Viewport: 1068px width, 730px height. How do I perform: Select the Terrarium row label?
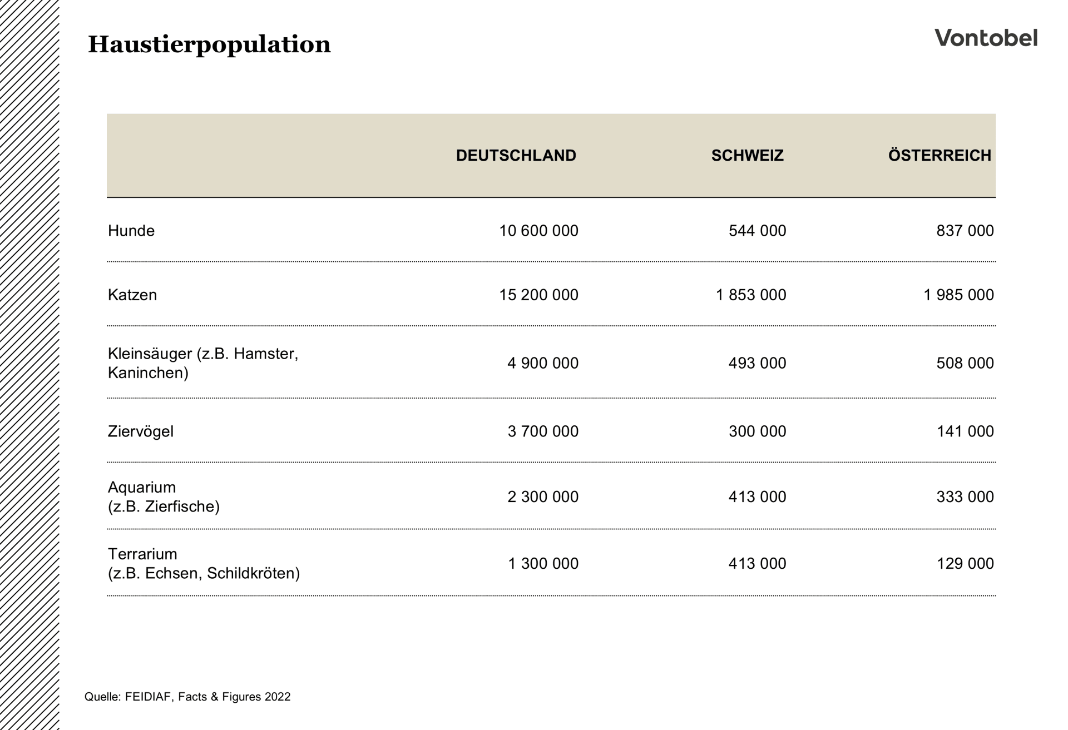tap(204, 564)
